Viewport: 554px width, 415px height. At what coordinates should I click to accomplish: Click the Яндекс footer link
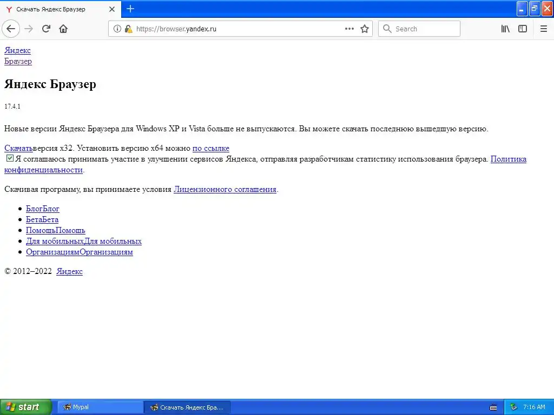pyautogui.click(x=70, y=271)
